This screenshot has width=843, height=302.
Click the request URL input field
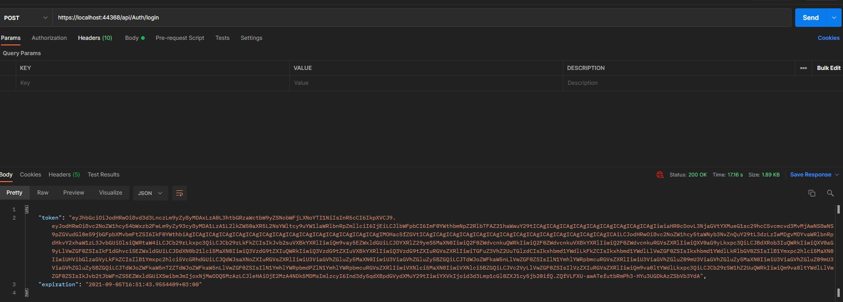point(422,18)
